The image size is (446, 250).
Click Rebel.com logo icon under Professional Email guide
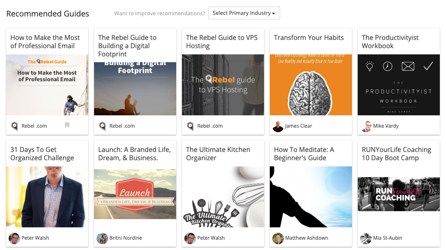[x=14, y=126]
